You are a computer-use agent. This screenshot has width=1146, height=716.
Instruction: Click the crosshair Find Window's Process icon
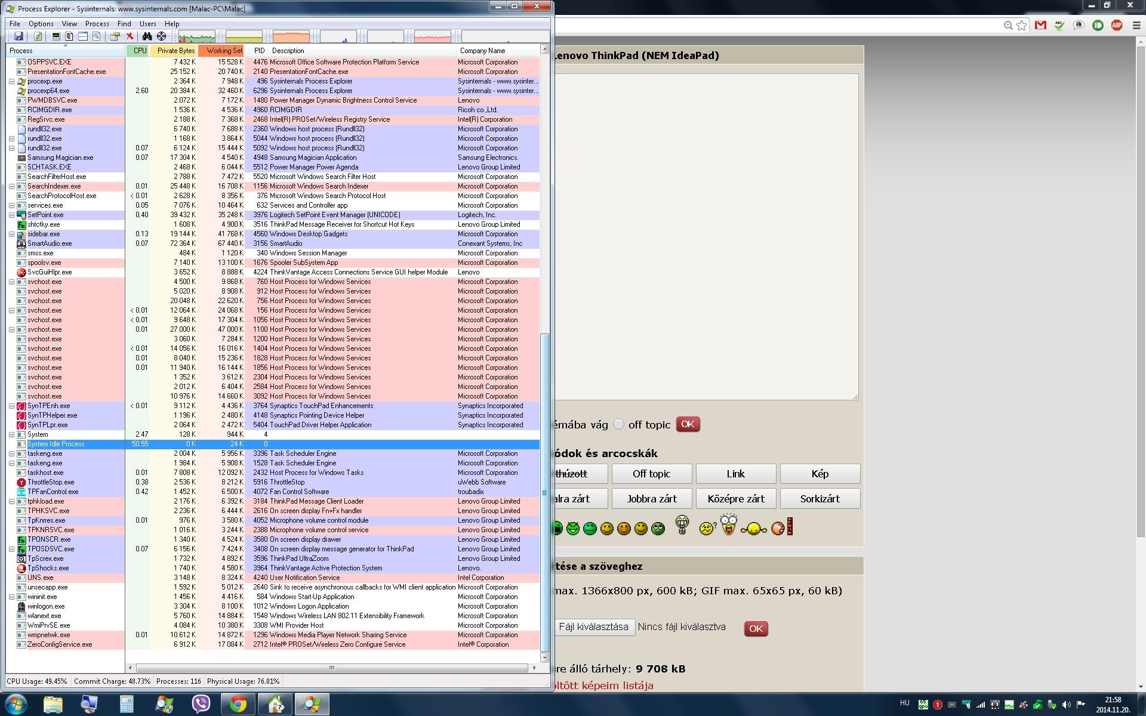[x=161, y=36]
